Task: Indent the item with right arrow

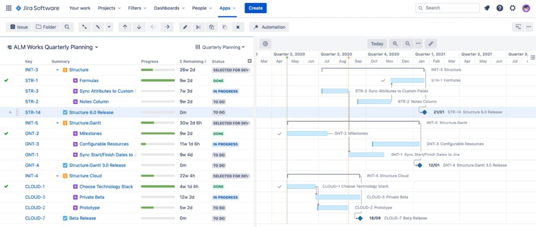Action: pyautogui.click(x=167, y=27)
